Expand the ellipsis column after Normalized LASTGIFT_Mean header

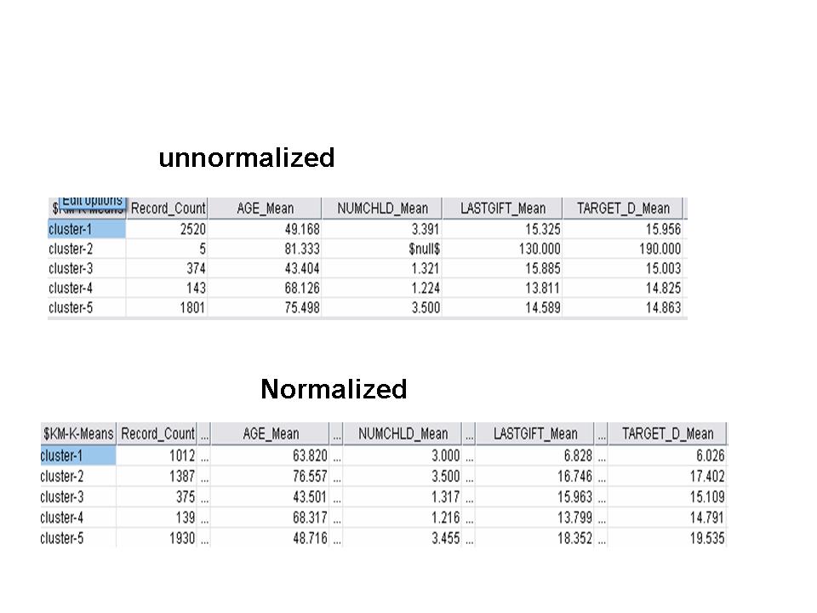pyautogui.click(x=602, y=434)
